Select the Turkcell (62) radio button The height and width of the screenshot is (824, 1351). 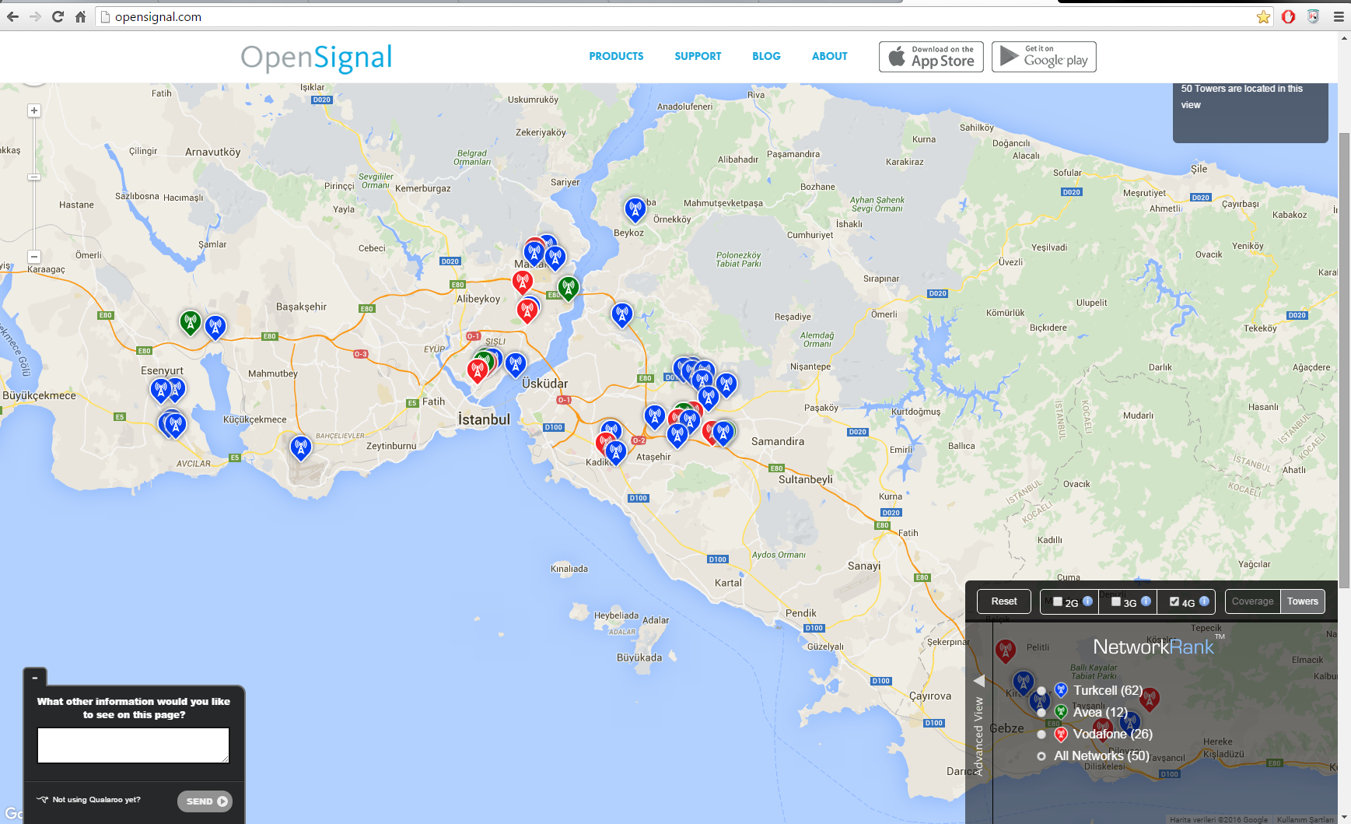point(1041,691)
